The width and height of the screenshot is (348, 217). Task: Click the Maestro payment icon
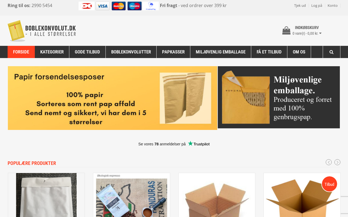pos(135,6)
